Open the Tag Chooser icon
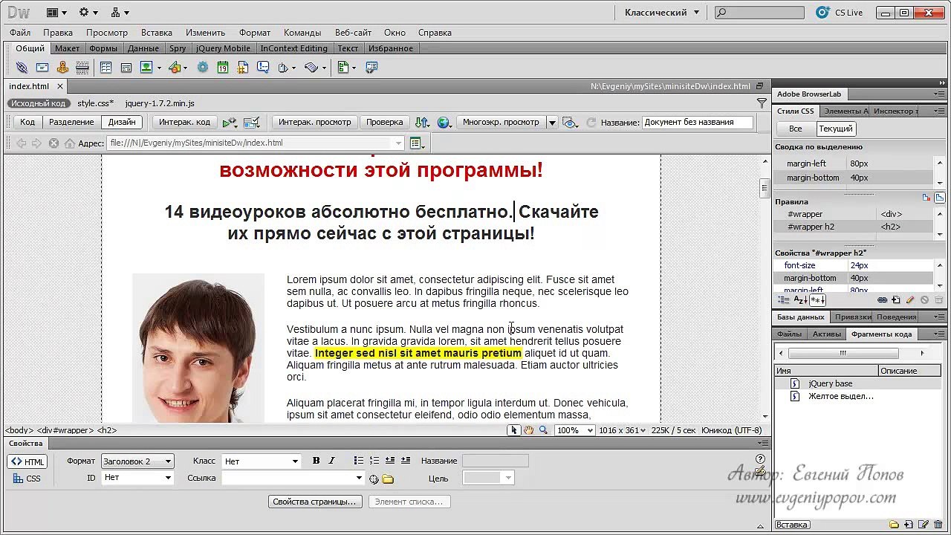The height and width of the screenshot is (535, 951). (x=371, y=68)
